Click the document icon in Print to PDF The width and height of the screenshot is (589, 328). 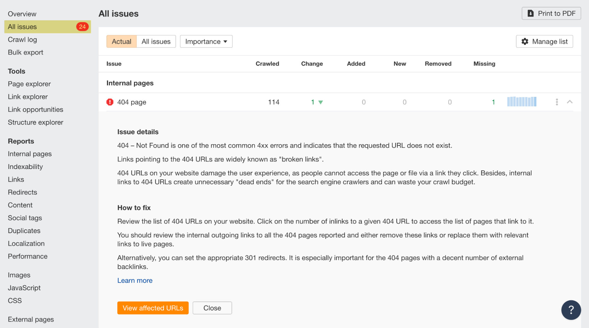click(530, 13)
